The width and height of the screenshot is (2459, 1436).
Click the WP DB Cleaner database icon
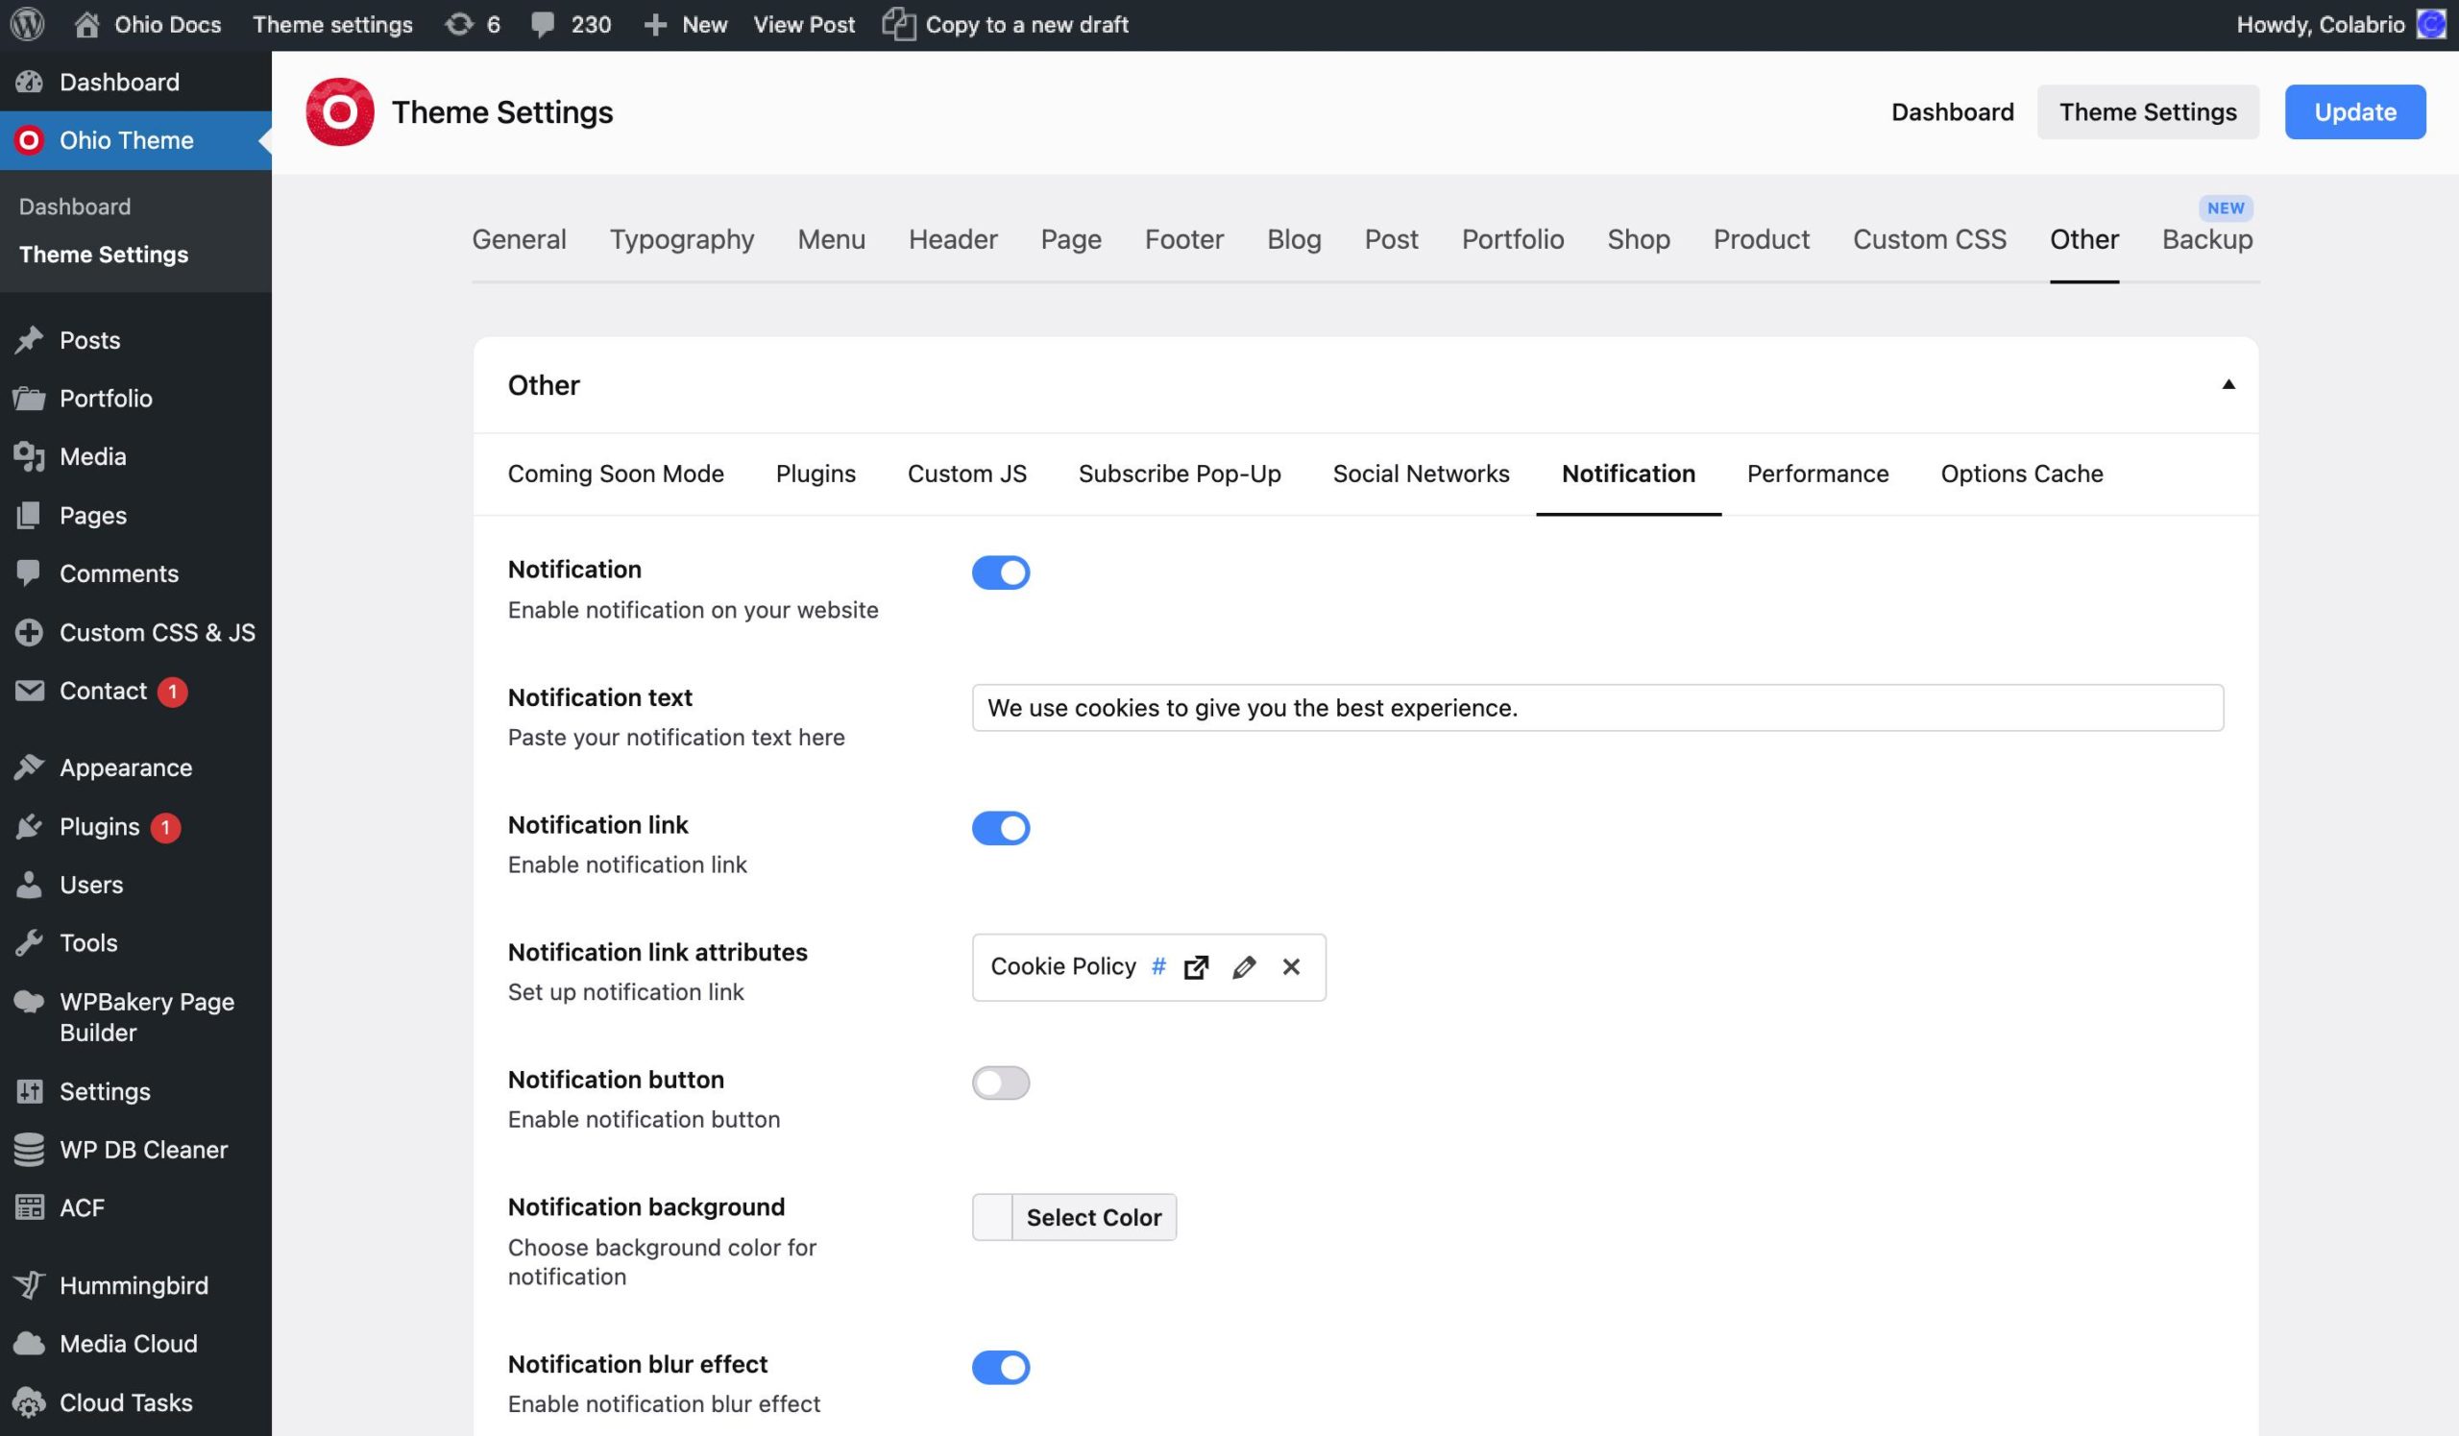point(29,1149)
